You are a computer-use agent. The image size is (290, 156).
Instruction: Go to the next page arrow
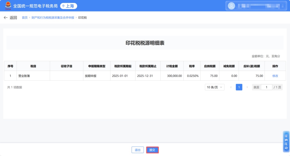click(x=247, y=87)
